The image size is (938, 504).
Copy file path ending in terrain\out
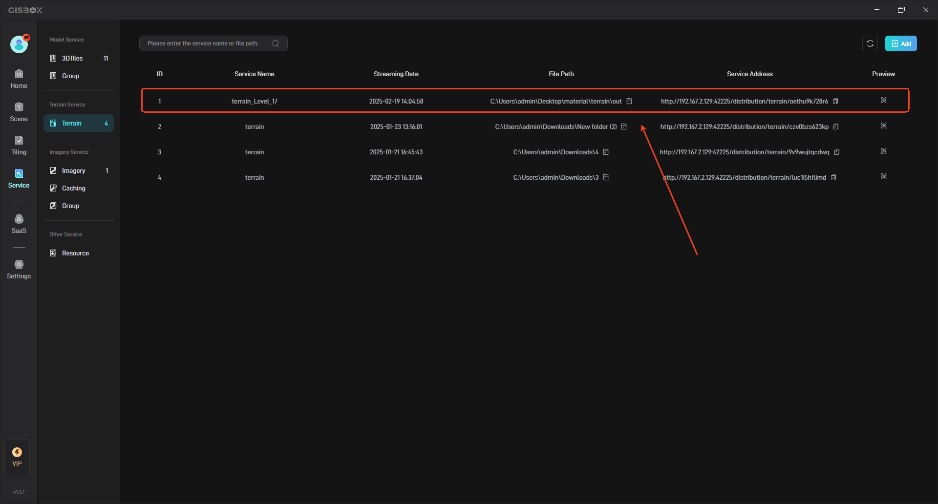629,102
